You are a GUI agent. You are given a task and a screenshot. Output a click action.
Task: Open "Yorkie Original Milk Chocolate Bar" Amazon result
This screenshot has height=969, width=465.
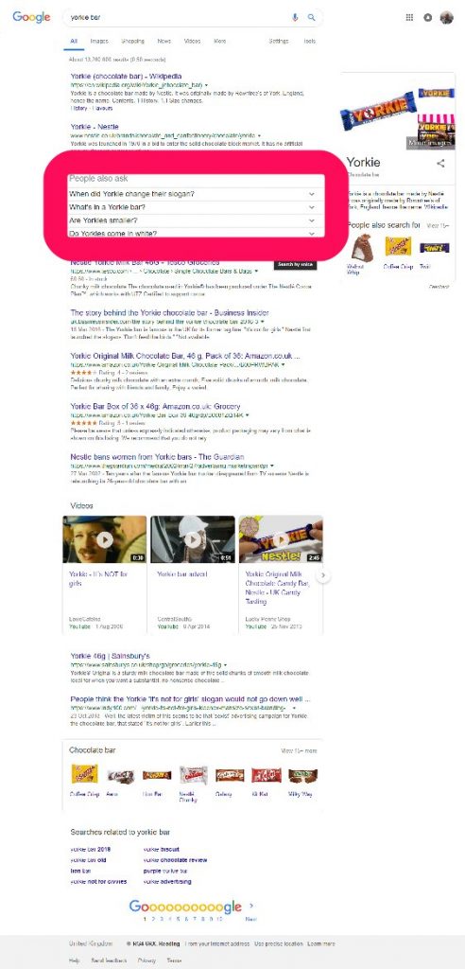[x=185, y=356]
